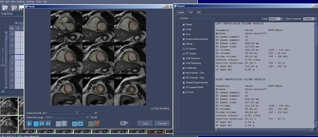This screenshot has height=137, width=318.
Task: Stop the movie with the Stop button
Action: click(36, 123)
